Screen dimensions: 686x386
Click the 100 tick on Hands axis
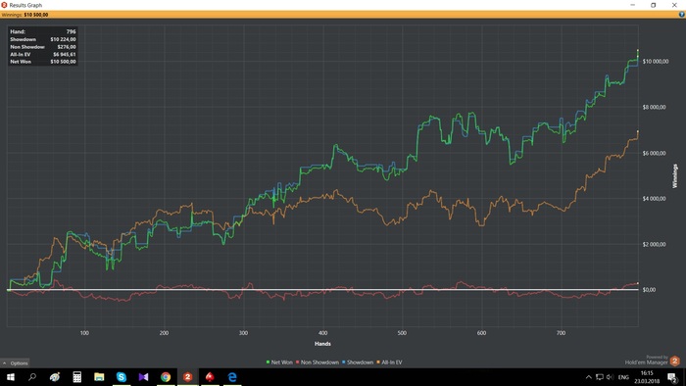(x=84, y=333)
